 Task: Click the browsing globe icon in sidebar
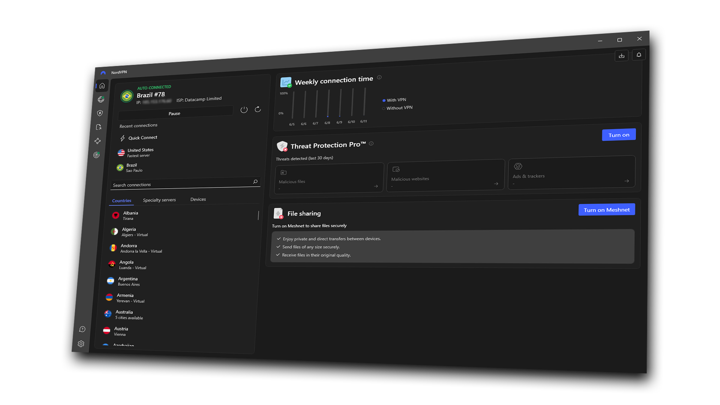101,99
